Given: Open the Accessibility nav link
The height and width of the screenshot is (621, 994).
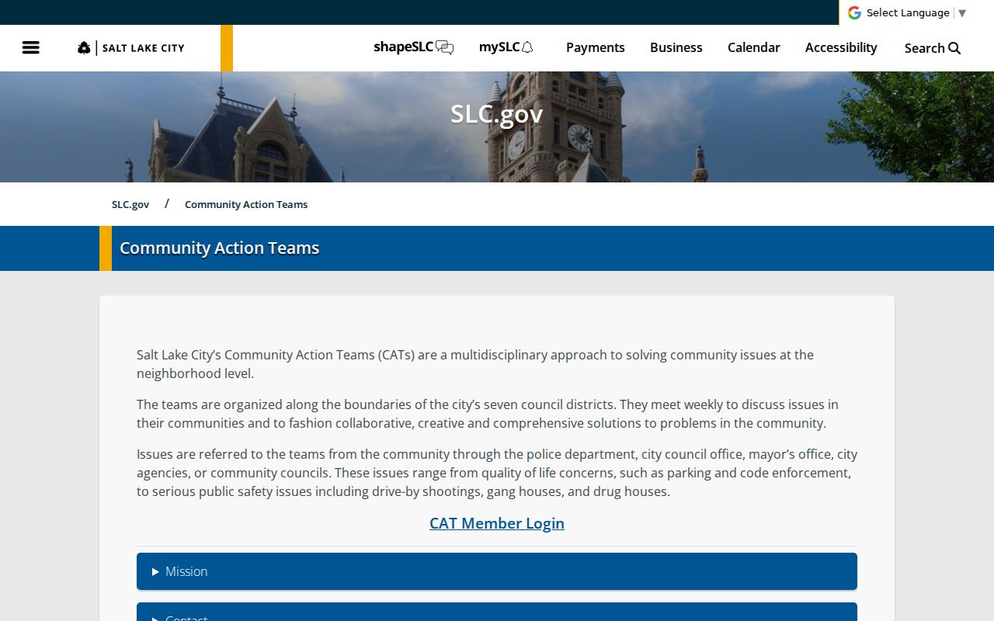Looking at the screenshot, I should point(841,47).
